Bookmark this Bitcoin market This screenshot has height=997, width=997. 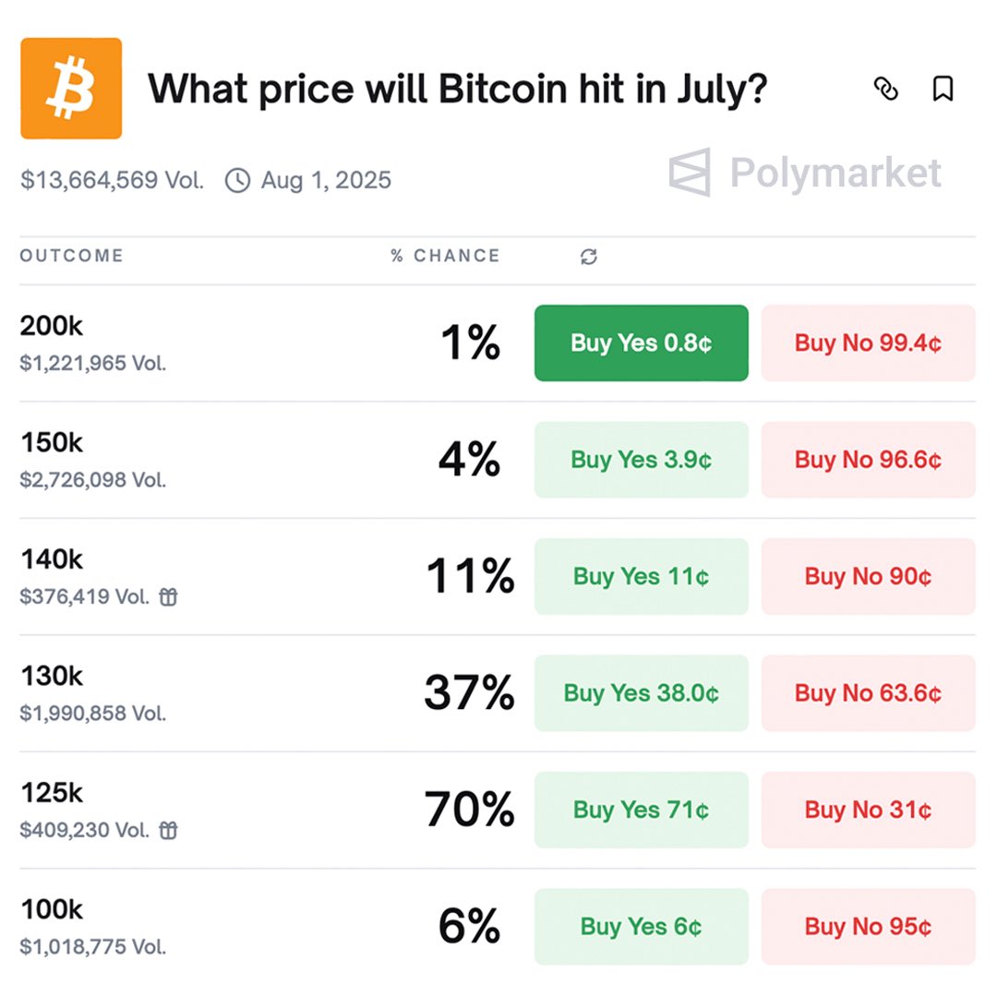(x=943, y=89)
